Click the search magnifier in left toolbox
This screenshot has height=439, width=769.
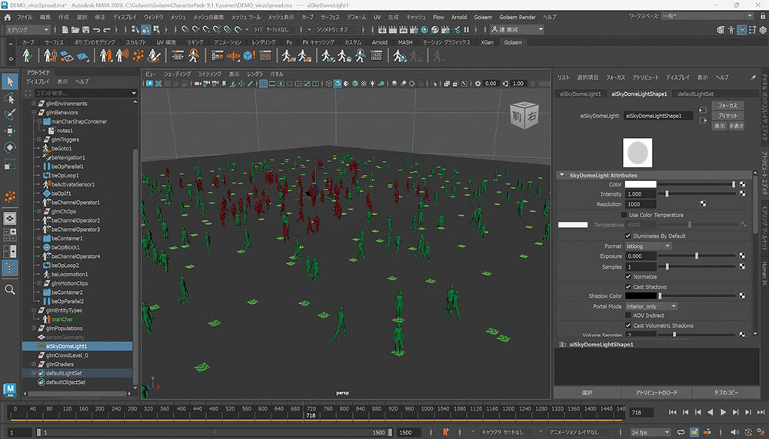pos(10,290)
